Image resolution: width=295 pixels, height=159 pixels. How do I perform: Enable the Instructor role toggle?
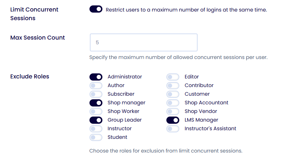click(x=96, y=128)
